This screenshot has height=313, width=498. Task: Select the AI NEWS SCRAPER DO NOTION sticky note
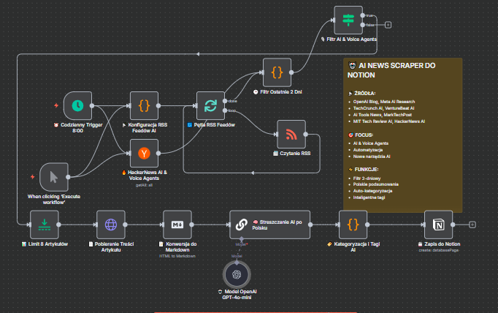403,135
